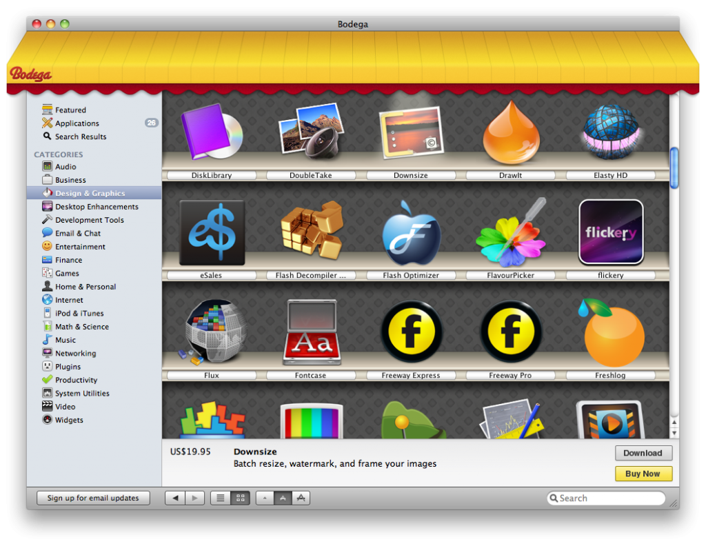This screenshot has width=706, height=546.
Task: Open the Elasty HD app icon
Action: 611,132
